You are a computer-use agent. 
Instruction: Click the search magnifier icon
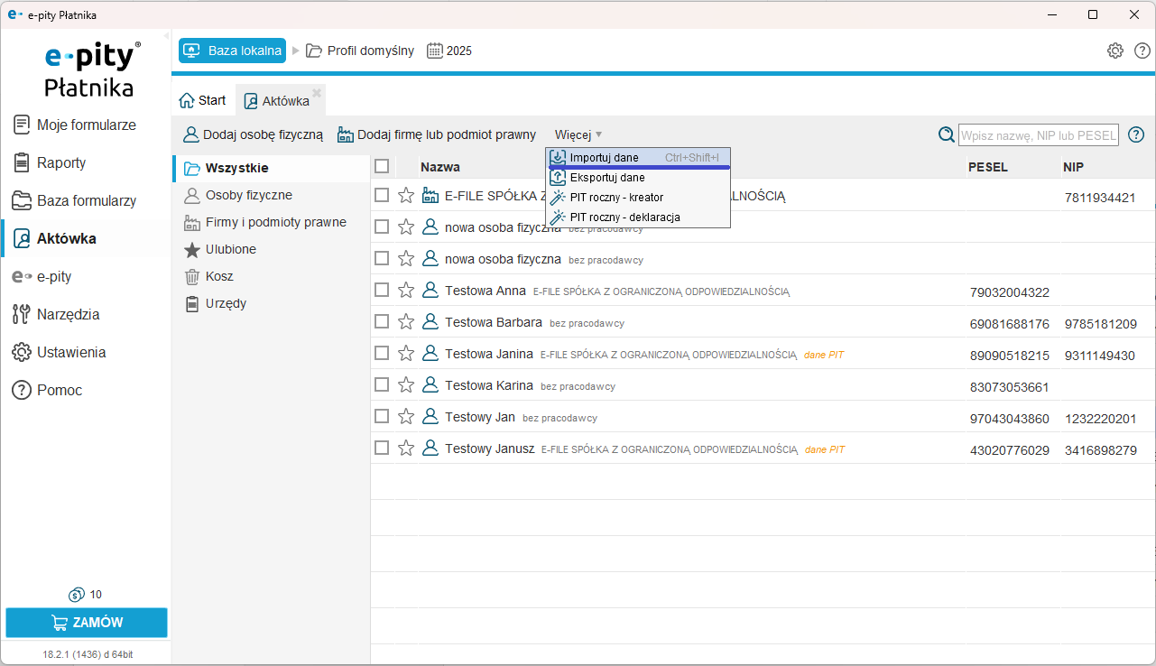point(946,134)
